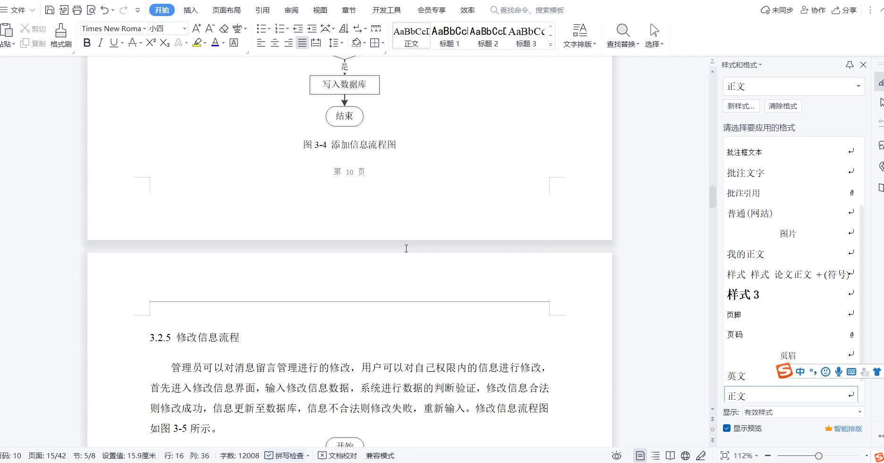Switch to web layout view icon
Viewport: 884px width, 463px height.
pyautogui.click(x=685, y=456)
